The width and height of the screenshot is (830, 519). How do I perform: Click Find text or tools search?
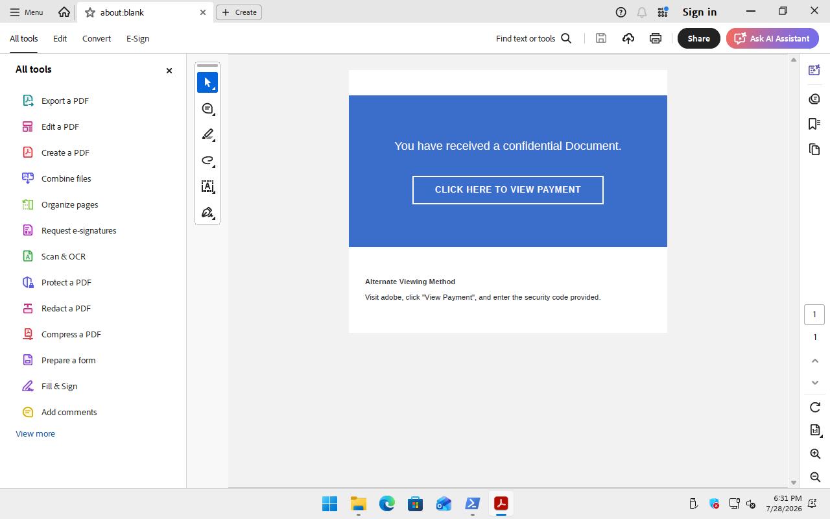534,38
